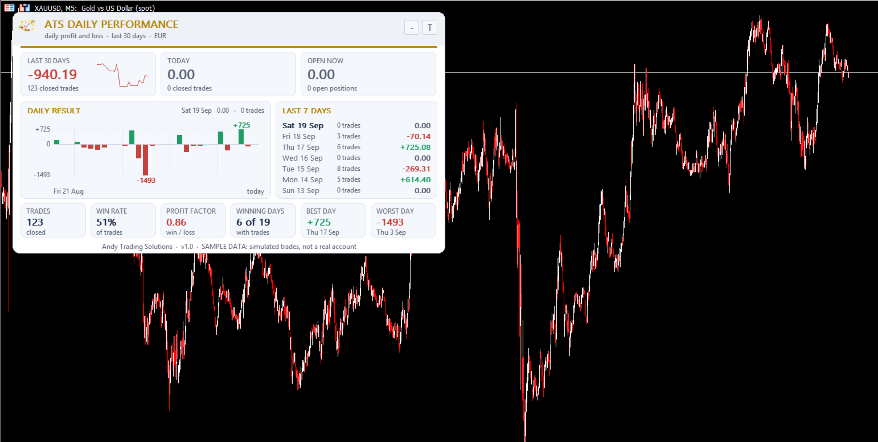Screen dimensions: 878x442
Task: Select the Tue 15 Sep row
Action: click(356, 169)
